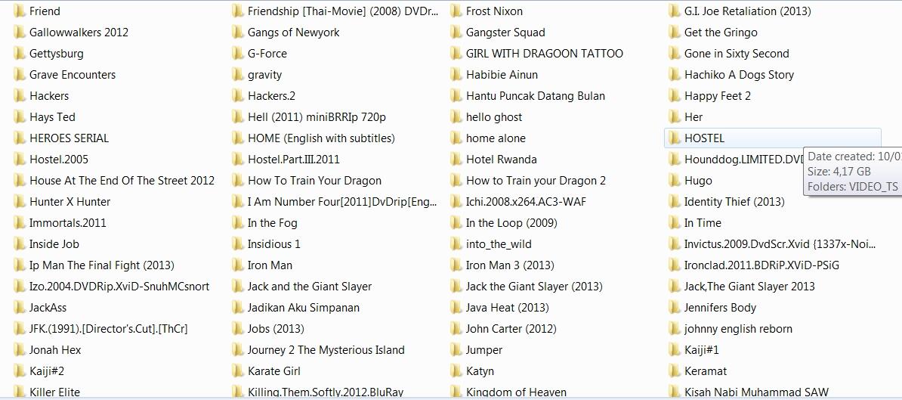Image resolution: width=902 pixels, height=400 pixels.
Task: Select 'Jadikan Aku Simpanan' folder name
Action: point(303,308)
